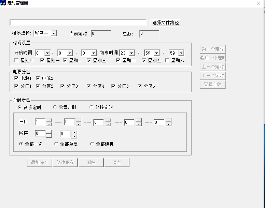Toggle the 电源1 checkbox

16,78
